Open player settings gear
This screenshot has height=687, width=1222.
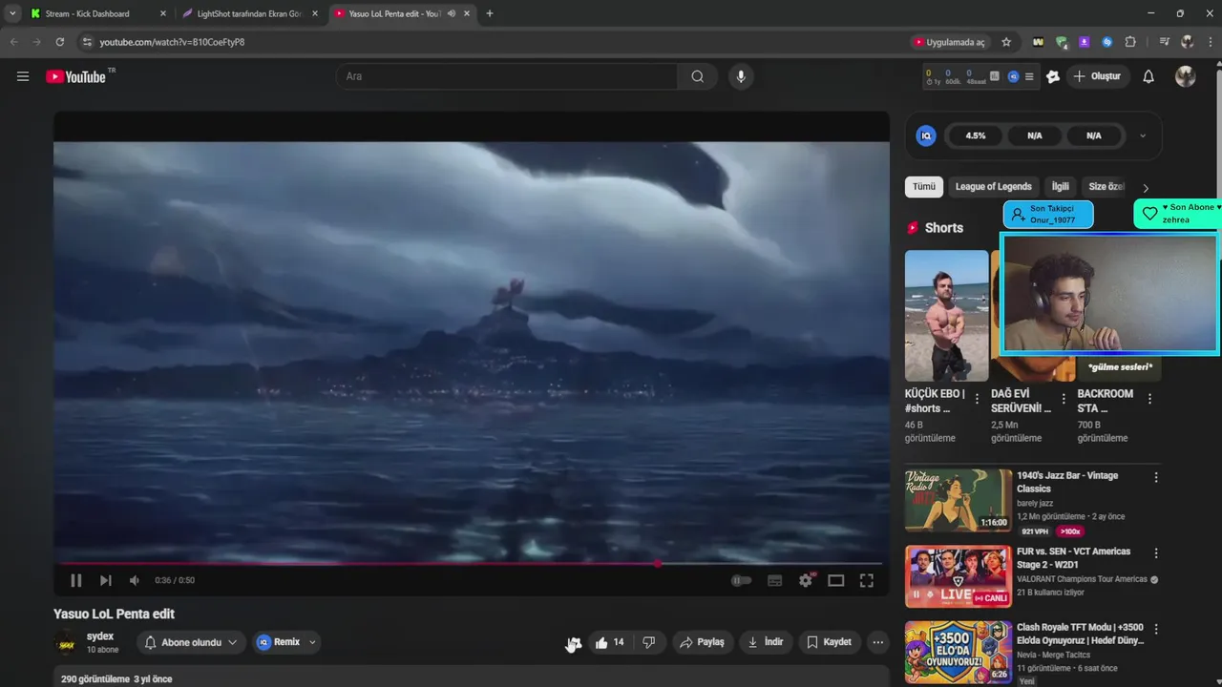coord(806,580)
